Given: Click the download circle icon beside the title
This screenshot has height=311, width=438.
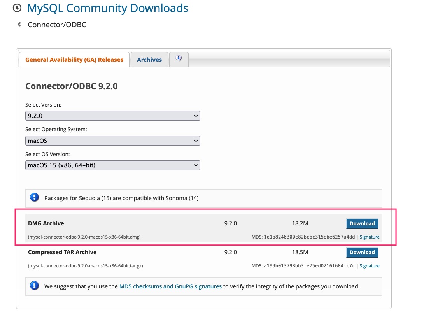Looking at the screenshot, I should (17, 8).
